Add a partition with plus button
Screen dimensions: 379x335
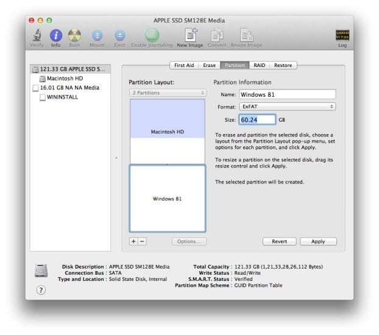tap(133, 241)
